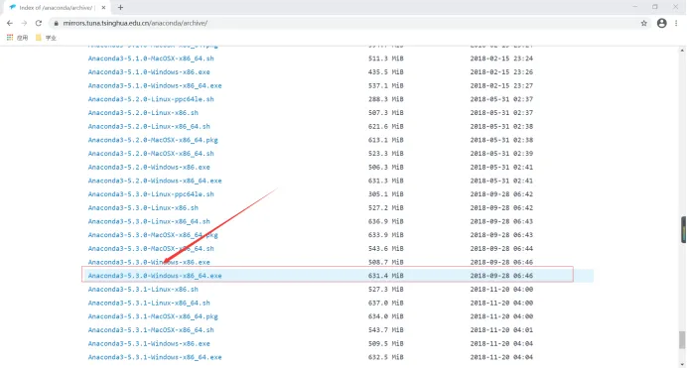Download Anaconda3-5.3.0-Linux-ppc64le.sh

(x=151, y=193)
